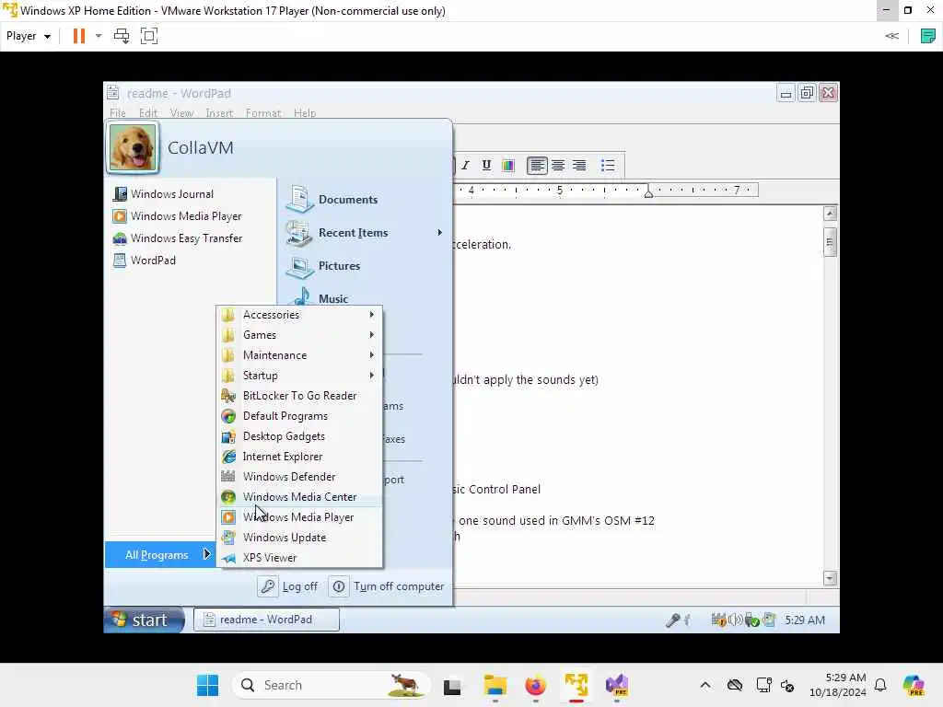The width and height of the screenshot is (943, 707).
Task: Show hidden tray icons chevron
Action: 705,685
